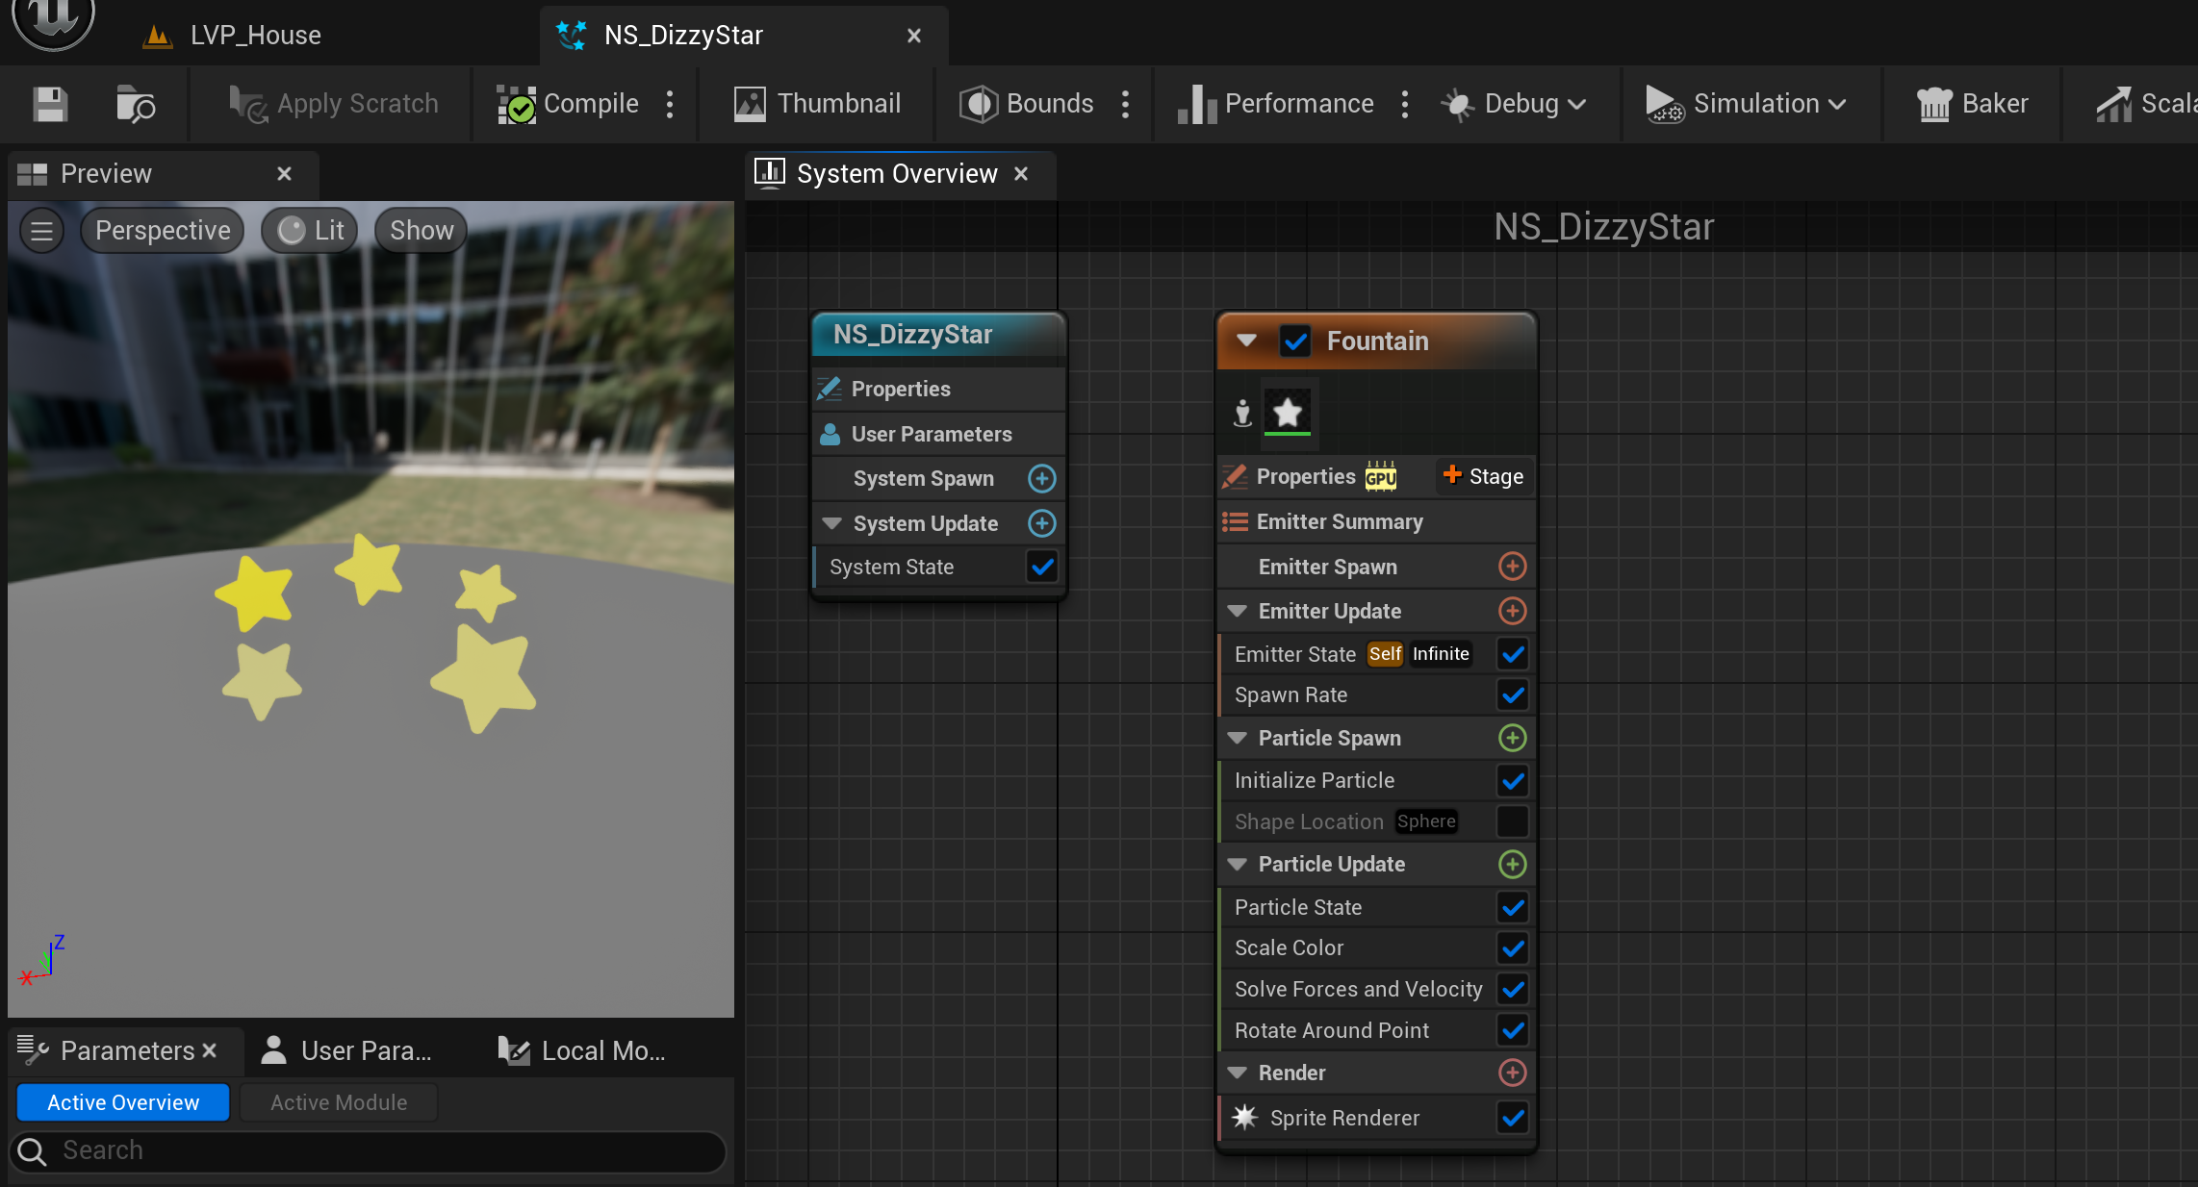Toggle Solve Forces and Velocity checkbox
This screenshot has height=1187, width=2198.
click(1513, 989)
